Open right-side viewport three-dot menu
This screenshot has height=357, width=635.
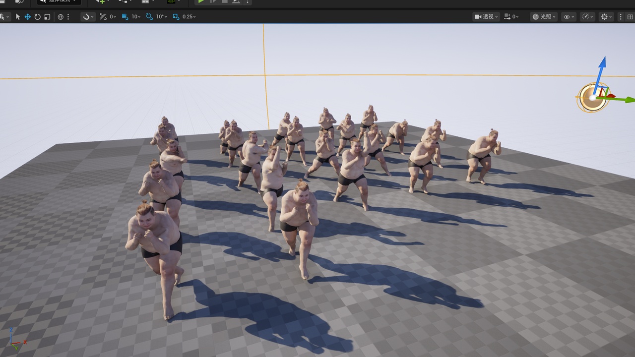click(621, 17)
